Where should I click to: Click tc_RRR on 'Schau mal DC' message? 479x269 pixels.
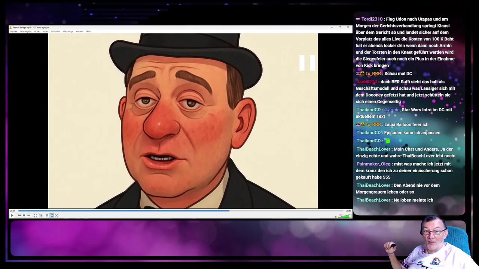pyautogui.click(x=373, y=74)
